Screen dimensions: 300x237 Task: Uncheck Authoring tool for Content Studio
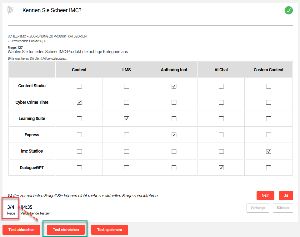tap(174, 86)
